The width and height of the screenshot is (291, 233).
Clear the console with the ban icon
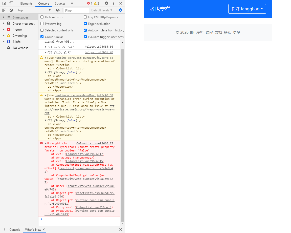click(11, 10)
